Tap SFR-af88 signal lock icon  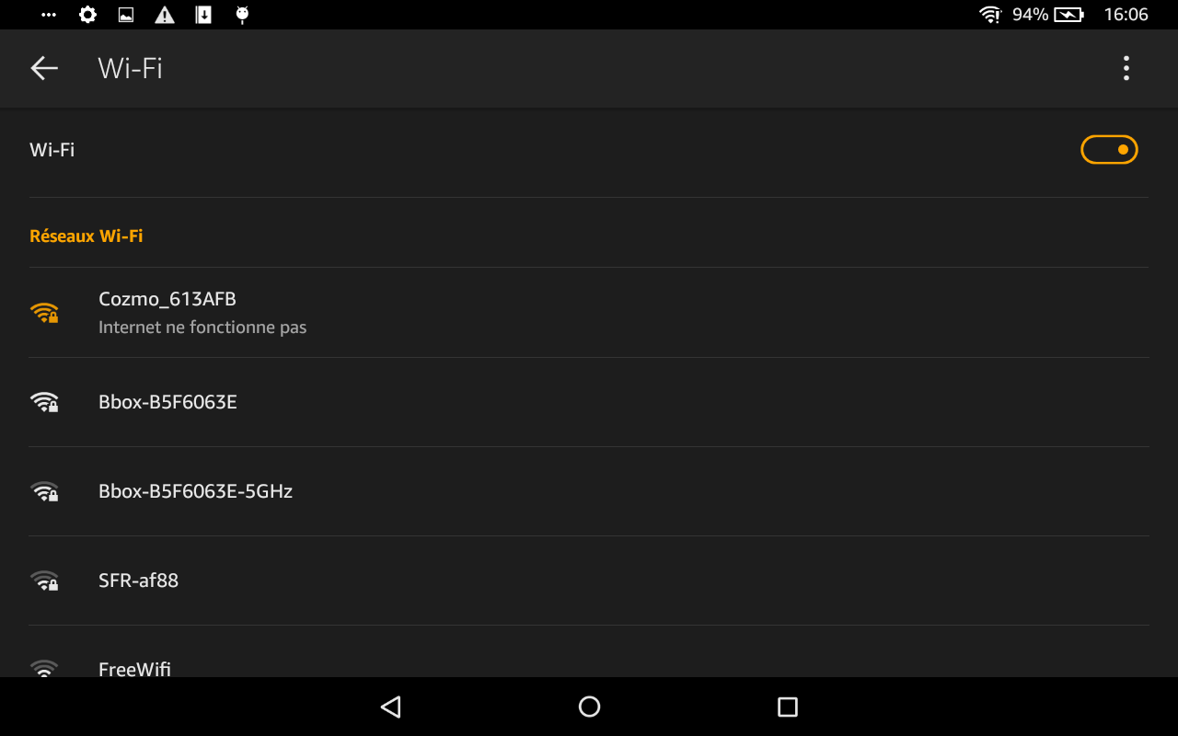pyautogui.click(x=44, y=581)
